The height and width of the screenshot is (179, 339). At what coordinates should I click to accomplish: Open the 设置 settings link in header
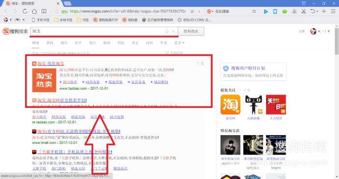coord(302,31)
